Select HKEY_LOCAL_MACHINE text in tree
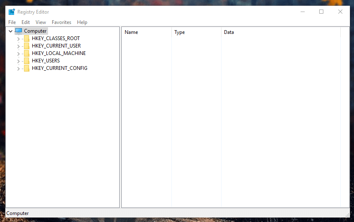The image size is (354, 222). [59, 53]
